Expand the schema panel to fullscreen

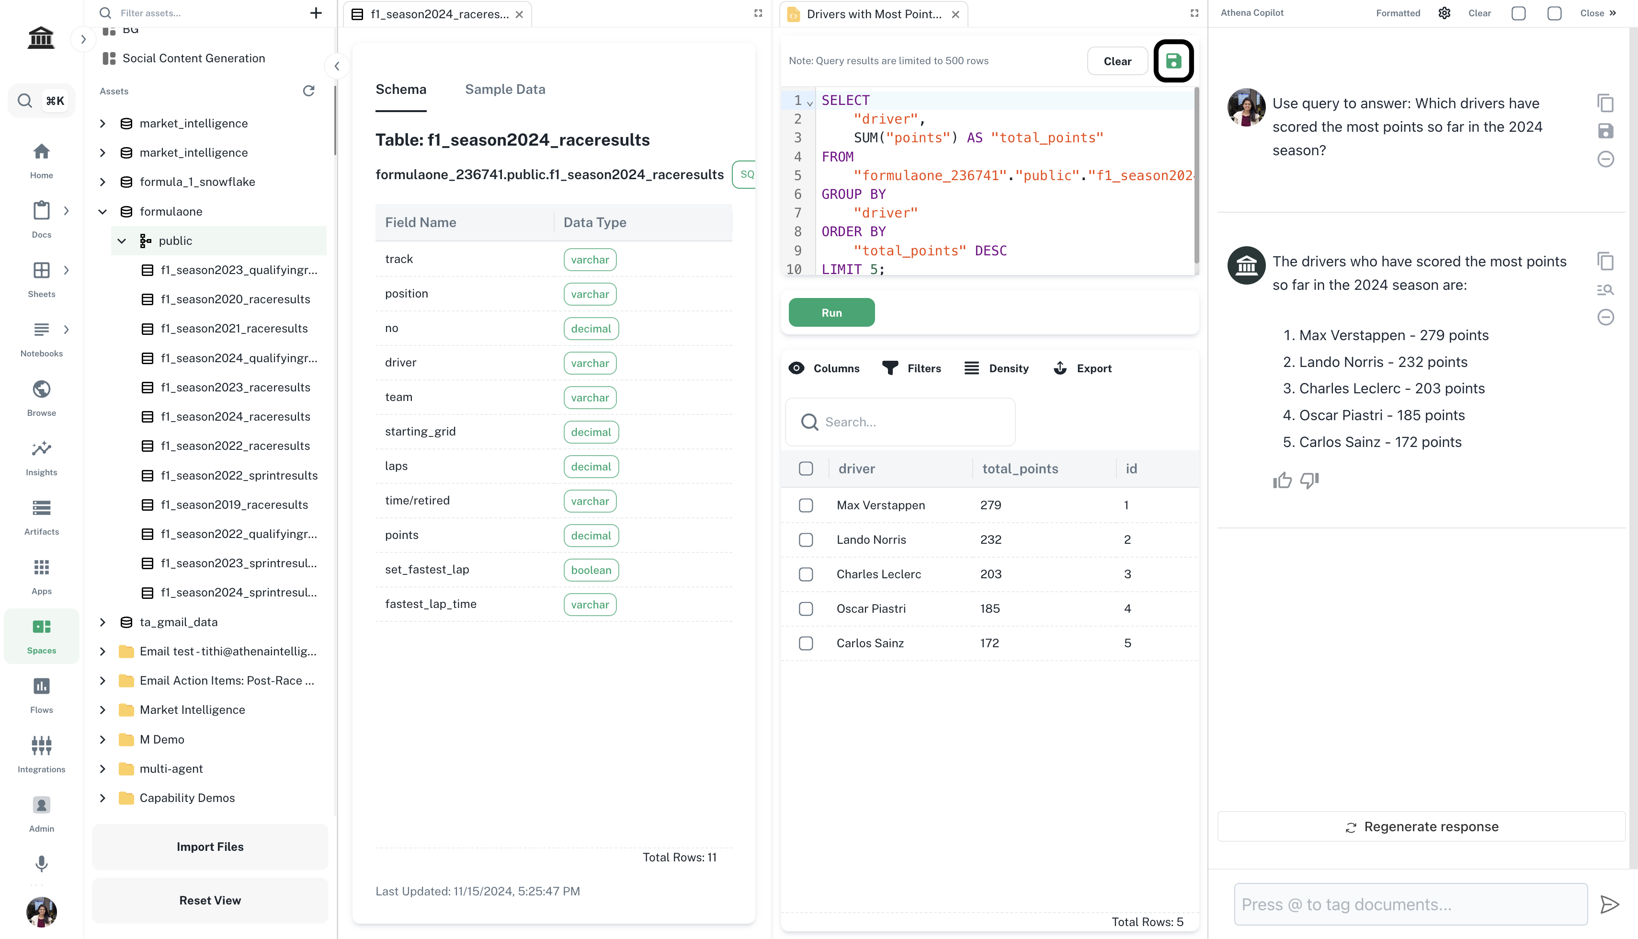(x=758, y=13)
